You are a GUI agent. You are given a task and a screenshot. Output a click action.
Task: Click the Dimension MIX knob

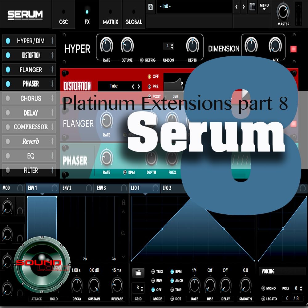point(275,45)
